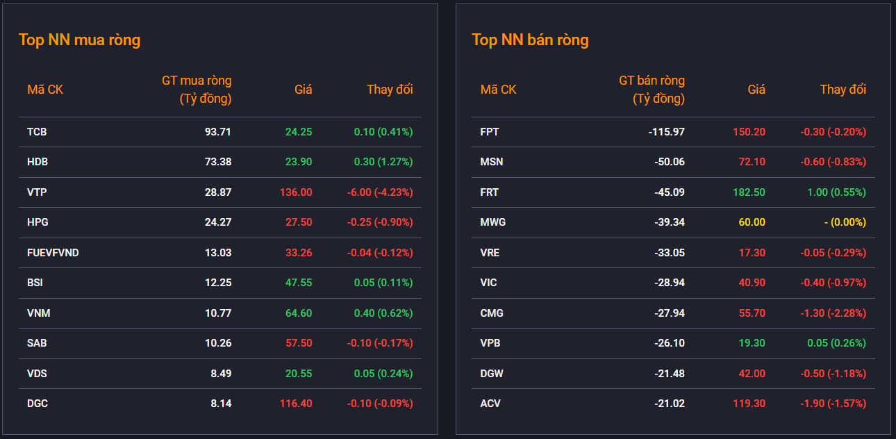Select VRE net sell value -33.05
The width and height of the screenshot is (896, 439).
point(670,253)
